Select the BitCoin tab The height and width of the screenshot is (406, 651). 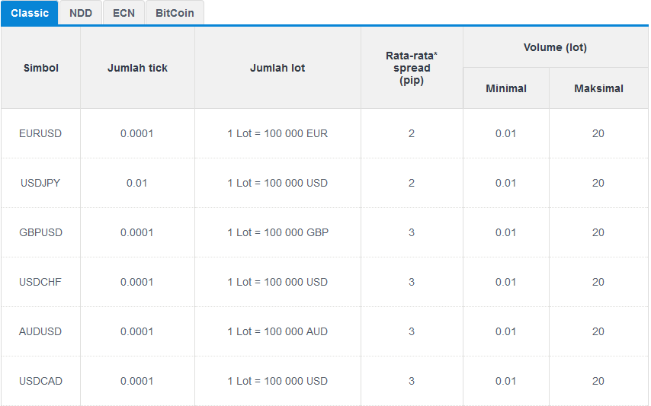(x=175, y=13)
